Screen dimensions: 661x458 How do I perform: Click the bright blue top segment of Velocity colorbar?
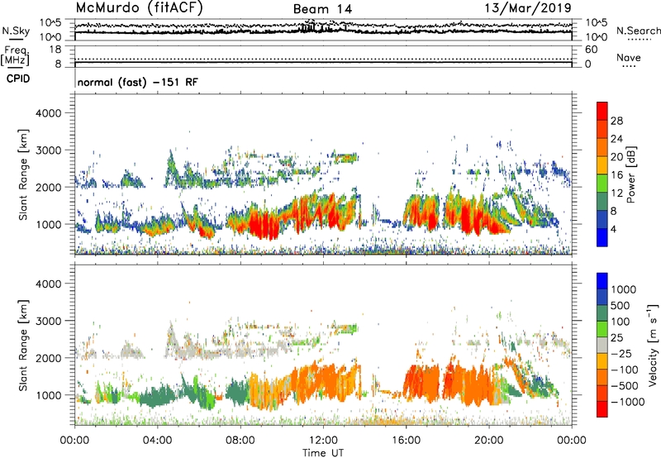pyautogui.click(x=602, y=281)
